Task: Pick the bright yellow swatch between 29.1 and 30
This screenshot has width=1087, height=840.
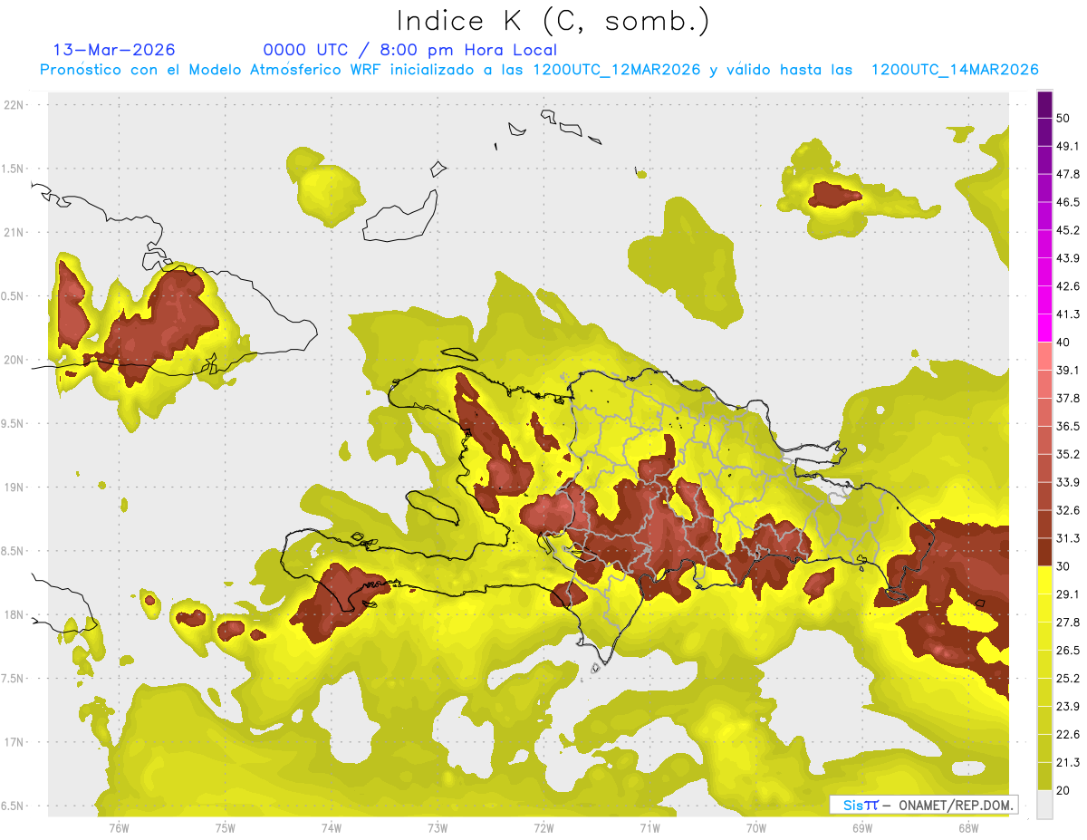Action: pyautogui.click(x=1044, y=580)
